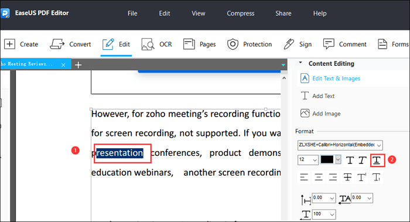The height and width of the screenshot is (222, 410).
Task: Open the Forms tool
Action: (393, 44)
